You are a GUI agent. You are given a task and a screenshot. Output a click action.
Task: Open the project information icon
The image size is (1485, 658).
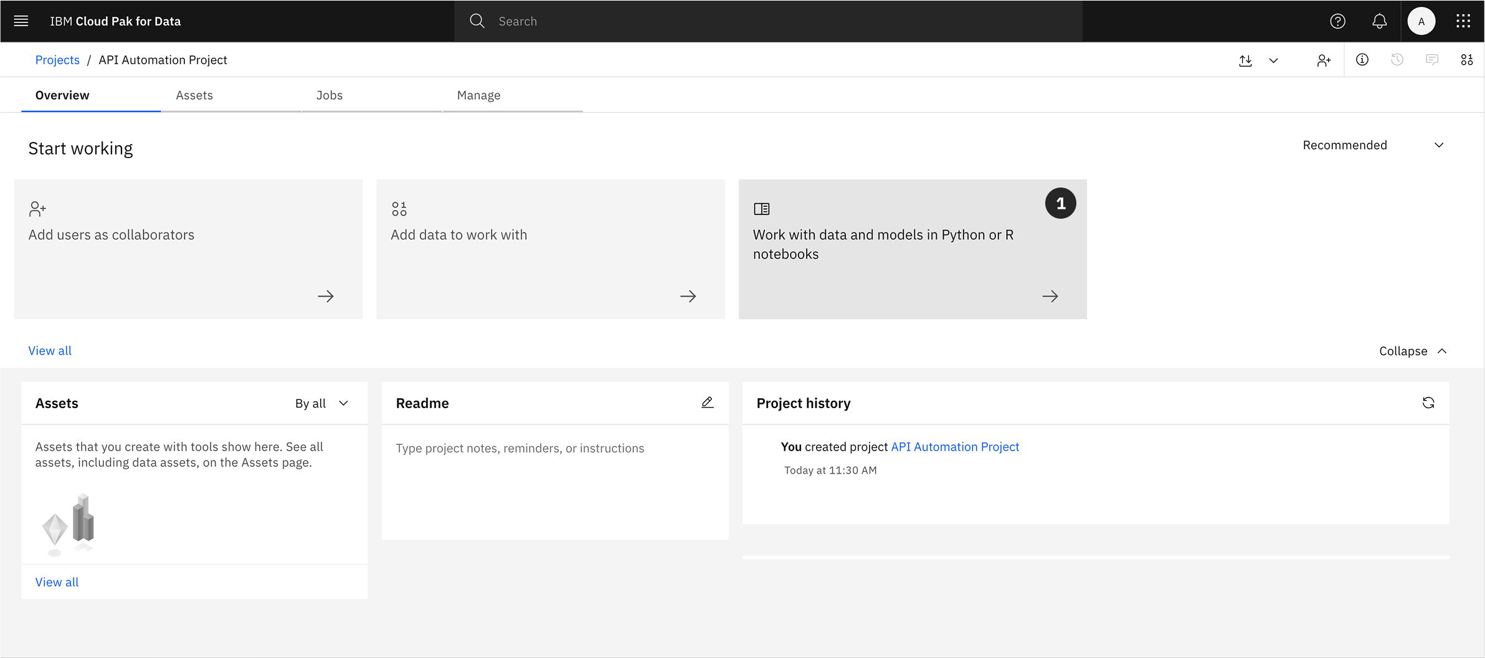click(x=1362, y=60)
